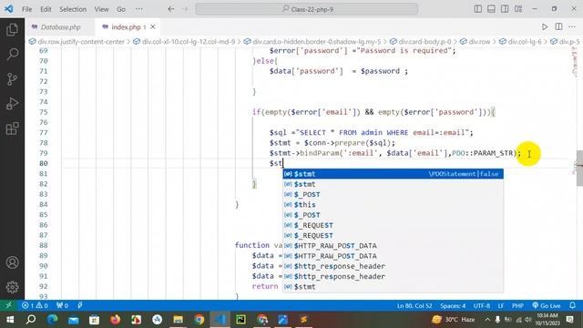Viewport: 583px width, 328px height.
Task: Change indentation via Spaces: 4
Action: pyautogui.click(x=453, y=305)
